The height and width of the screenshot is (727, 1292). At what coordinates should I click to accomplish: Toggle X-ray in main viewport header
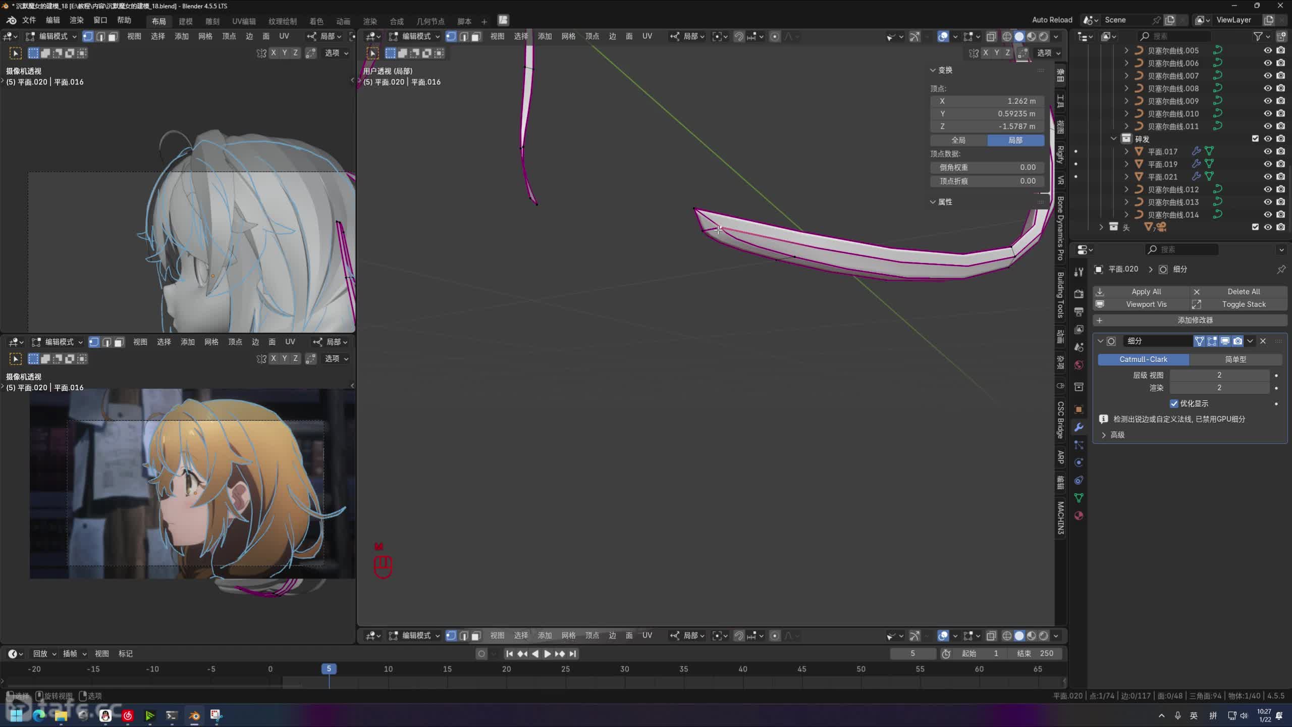pyautogui.click(x=991, y=36)
